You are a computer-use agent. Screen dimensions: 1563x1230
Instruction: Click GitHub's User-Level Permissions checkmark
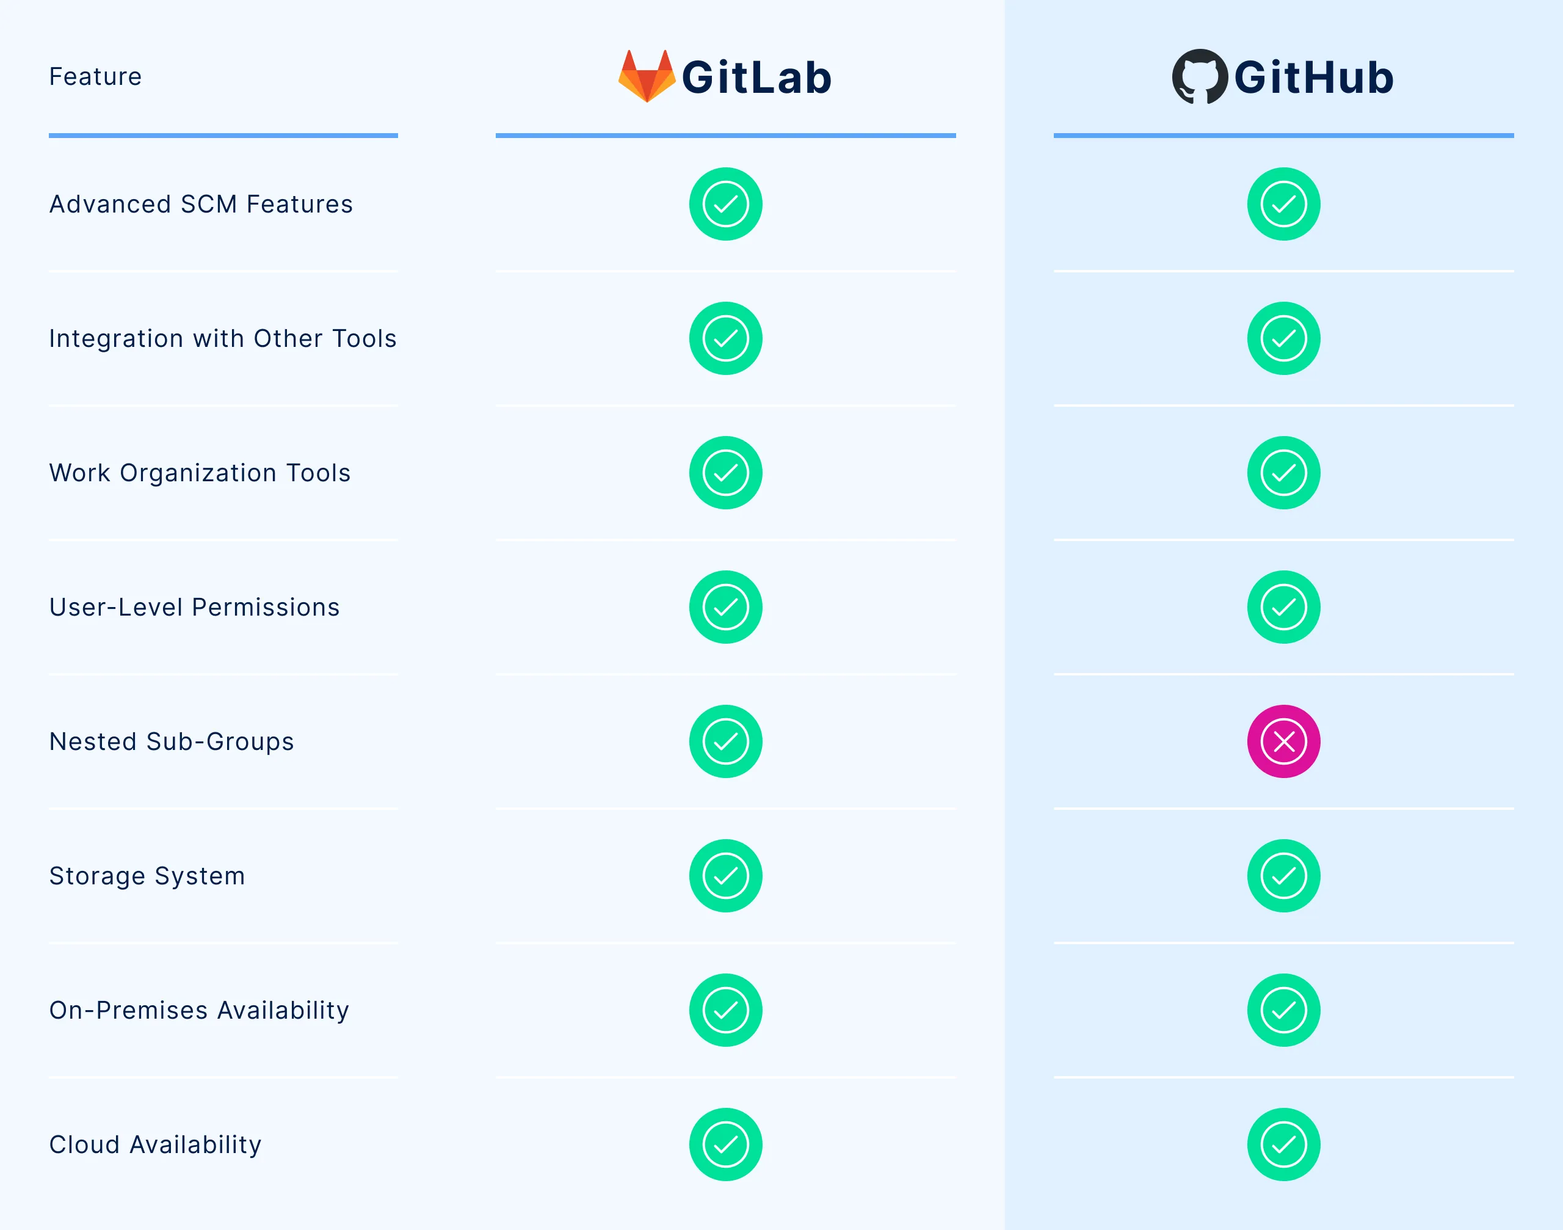click(1283, 606)
